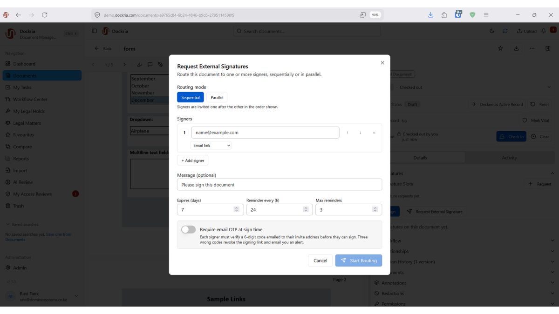Move signer 1 down with arrow icon
The height and width of the screenshot is (314, 559).
(360, 133)
